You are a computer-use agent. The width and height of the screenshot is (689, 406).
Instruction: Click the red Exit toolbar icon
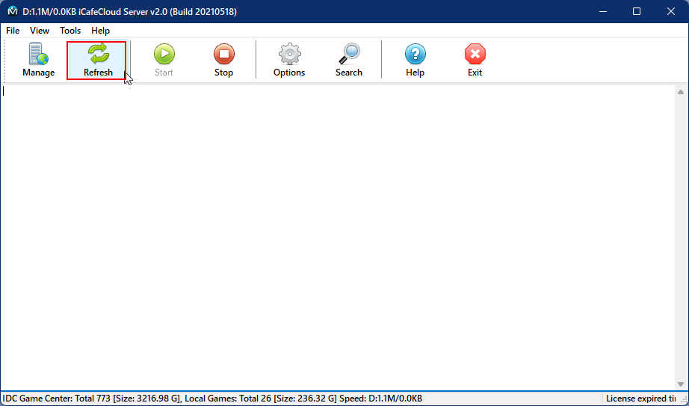tap(475, 60)
